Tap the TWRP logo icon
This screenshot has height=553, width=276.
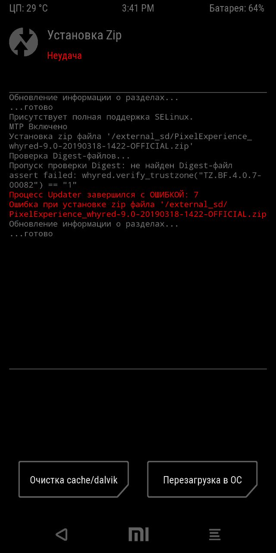24,42
